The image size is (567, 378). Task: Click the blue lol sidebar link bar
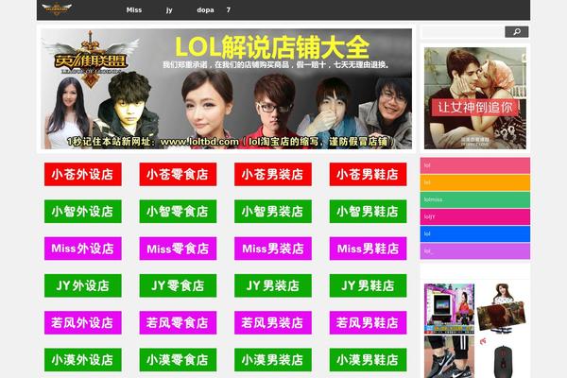click(x=475, y=234)
